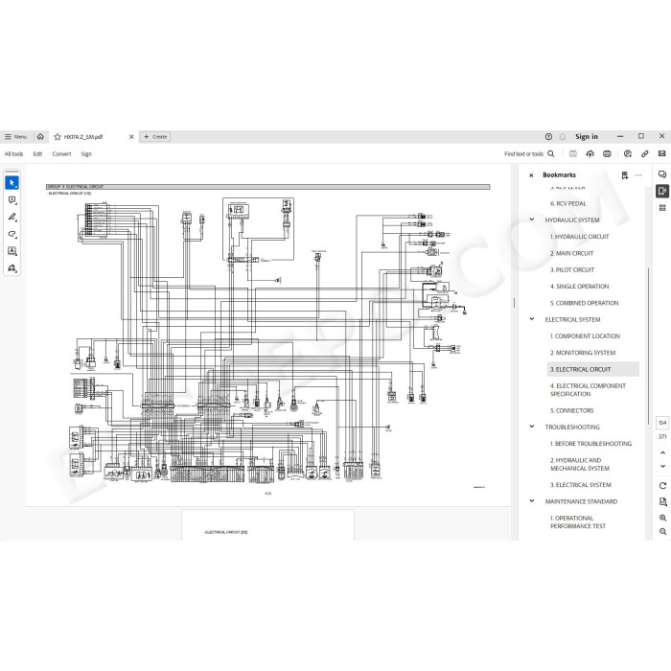Close the HX17A Z_SM.pdf tab
671x671 pixels.
131,137
